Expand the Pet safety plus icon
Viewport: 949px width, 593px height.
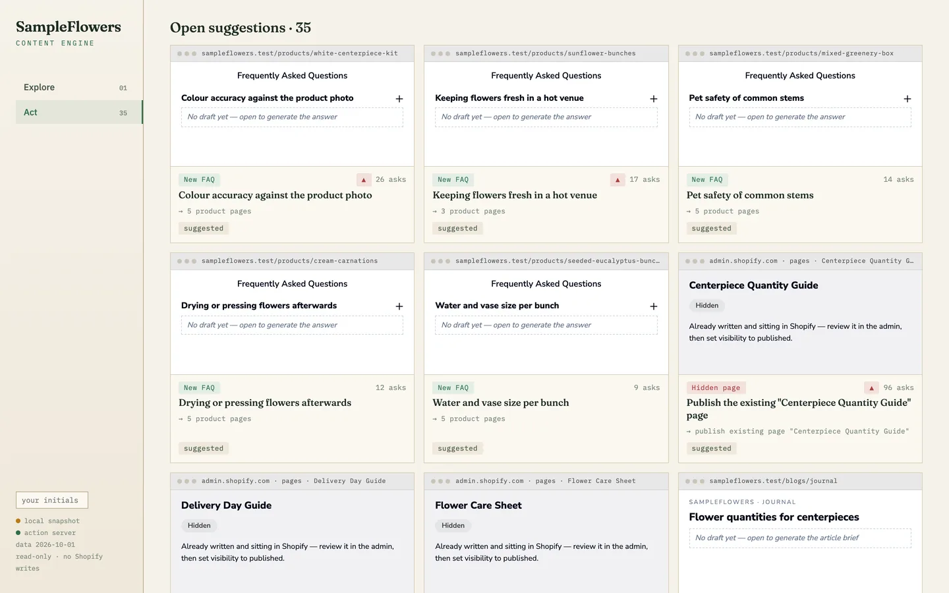(907, 99)
